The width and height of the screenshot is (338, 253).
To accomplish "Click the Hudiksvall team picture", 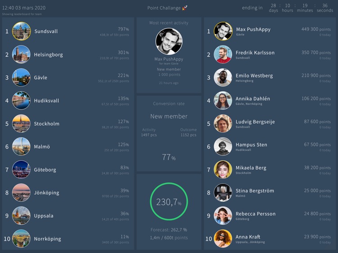I will point(21,100).
